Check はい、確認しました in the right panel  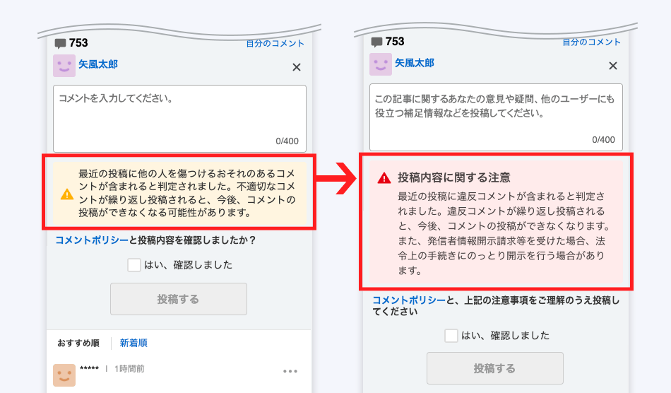tap(451, 336)
